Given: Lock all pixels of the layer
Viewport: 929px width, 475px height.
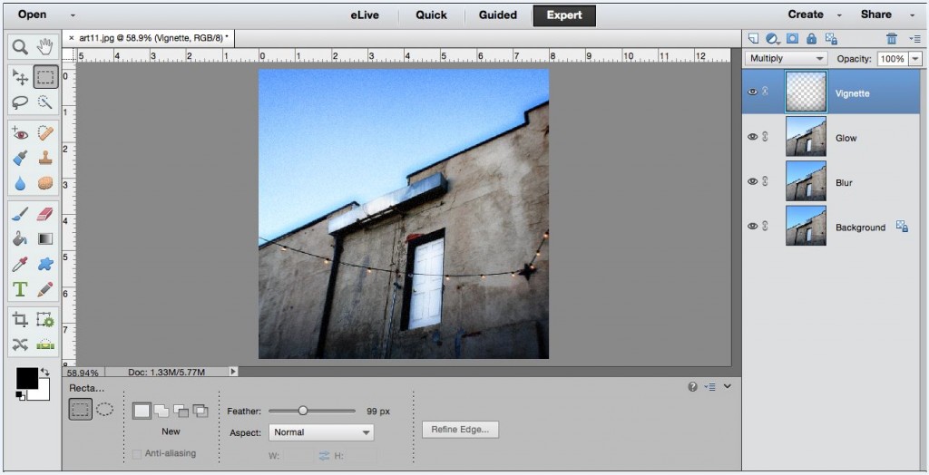Looking at the screenshot, I should 812,39.
